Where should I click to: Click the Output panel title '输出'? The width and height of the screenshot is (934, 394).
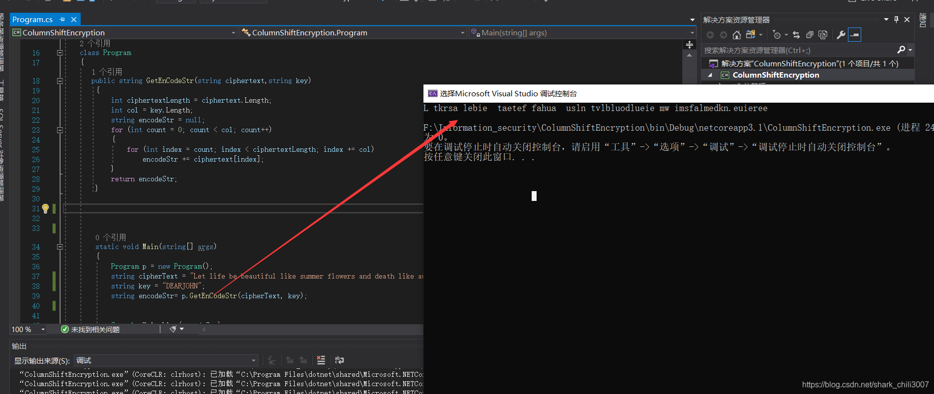click(x=19, y=346)
